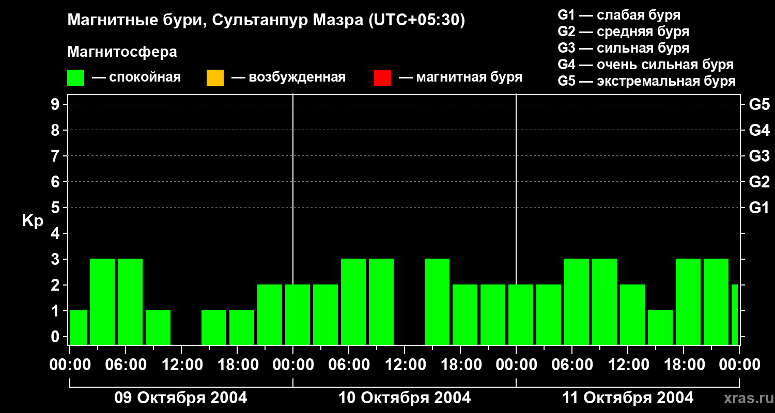Click the 'Магнитосфера' legend heading
The image size is (775, 413).
122,52
